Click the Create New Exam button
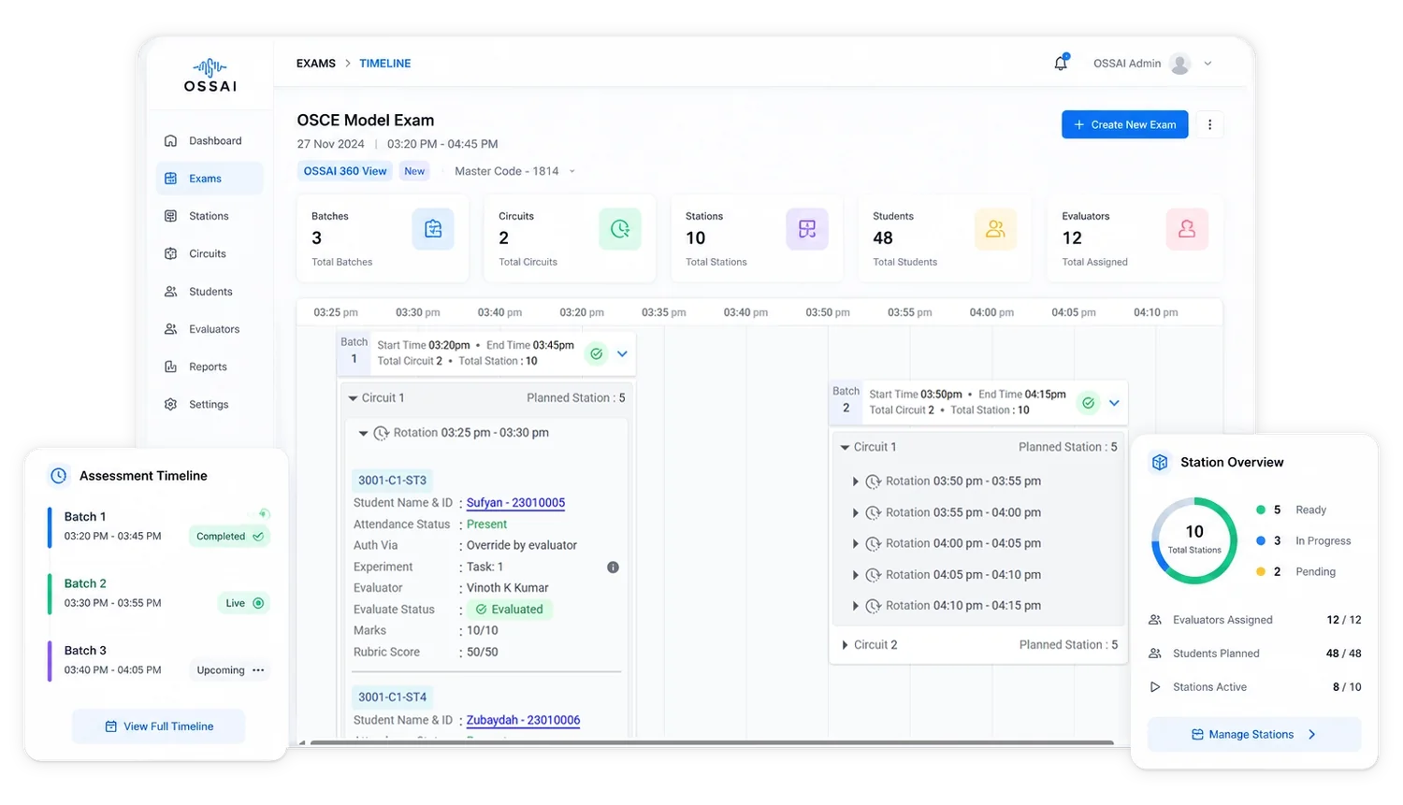This screenshot has width=1403, height=805. 1124,124
